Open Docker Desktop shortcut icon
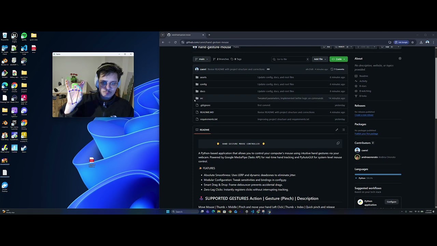Screen dimensions: 437x246 point(5,187)
